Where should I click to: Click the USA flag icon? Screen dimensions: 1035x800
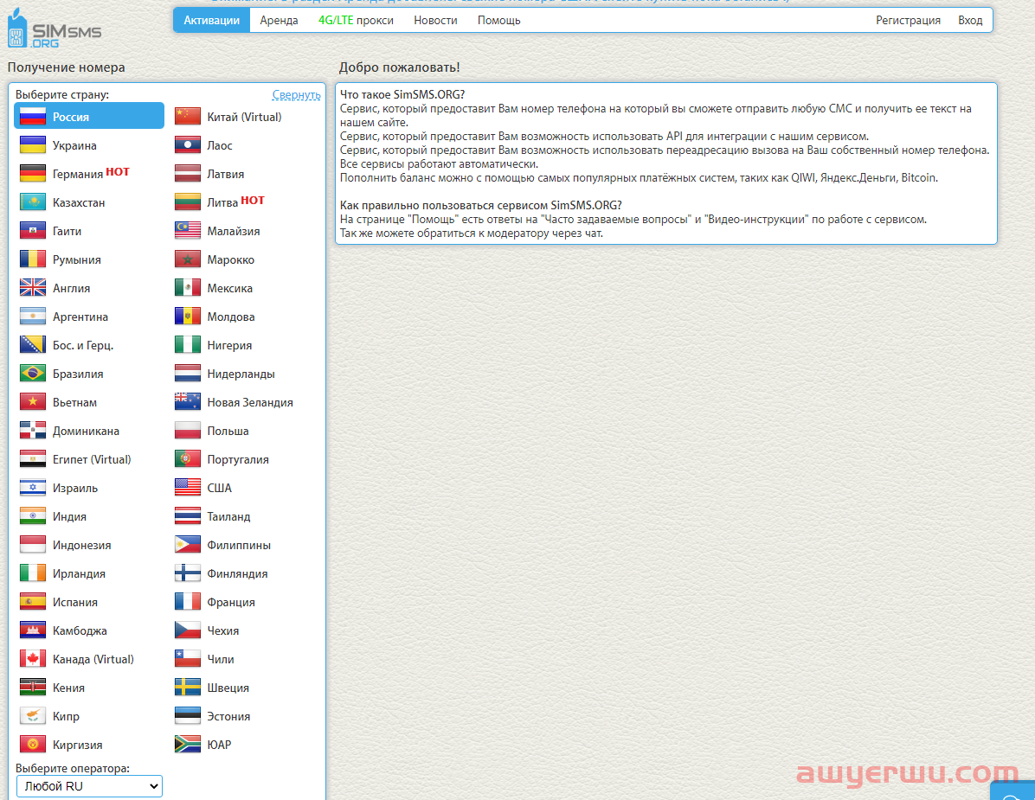click(x=188, y=488)
